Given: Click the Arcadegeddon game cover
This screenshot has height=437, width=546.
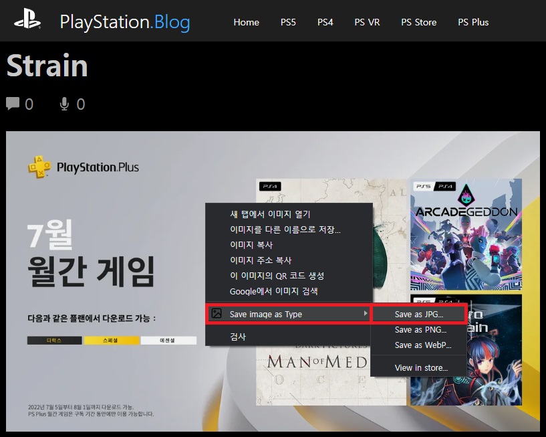Looking at the screenshot, I should [466, 234].
